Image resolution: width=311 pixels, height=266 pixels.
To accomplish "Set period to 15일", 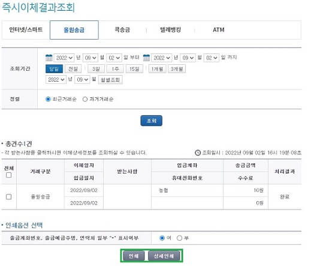I will click(x=134, y=69).
